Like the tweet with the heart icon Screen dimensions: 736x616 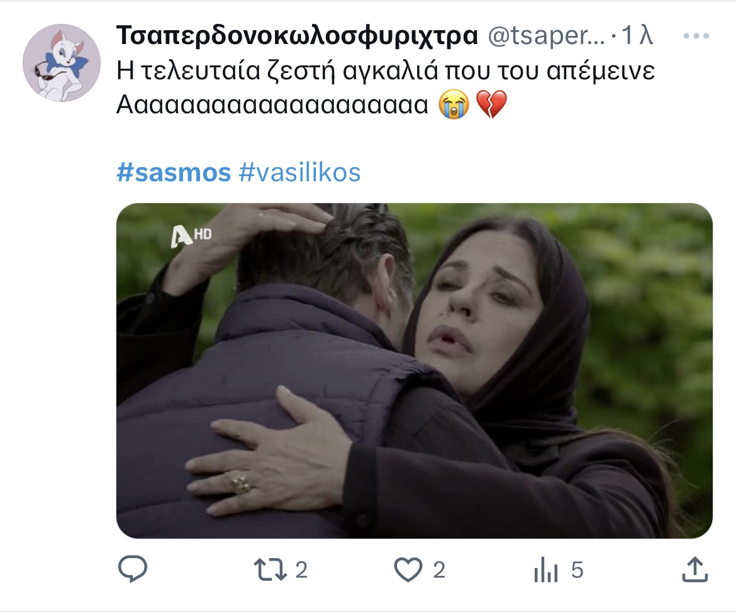(x=408, y=570)
